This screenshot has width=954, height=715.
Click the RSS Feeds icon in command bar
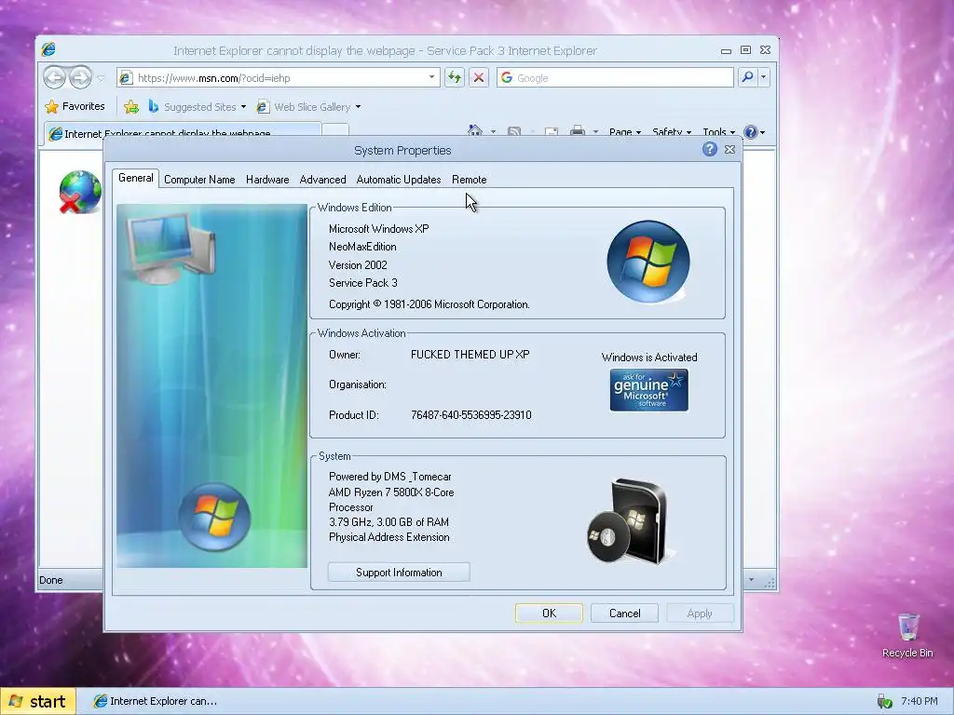514,131
